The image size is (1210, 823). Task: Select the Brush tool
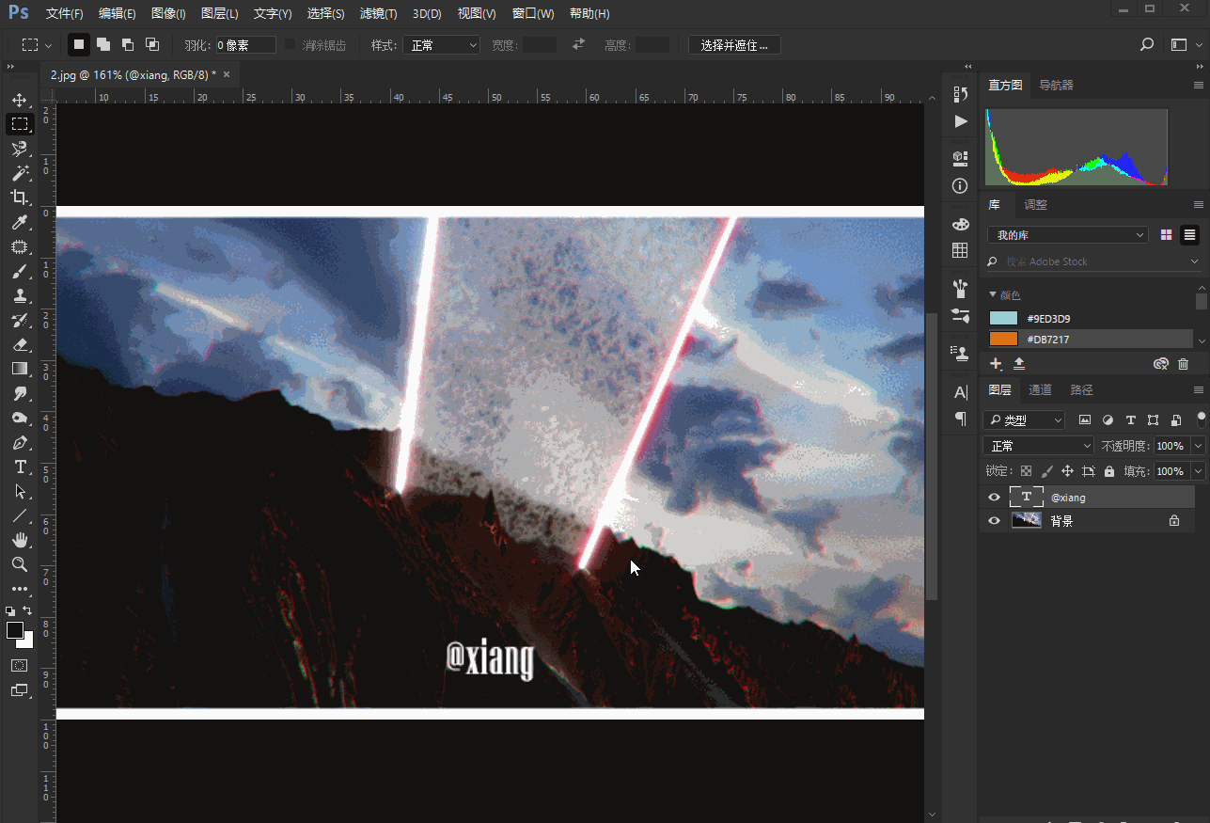tap(19, 271)
